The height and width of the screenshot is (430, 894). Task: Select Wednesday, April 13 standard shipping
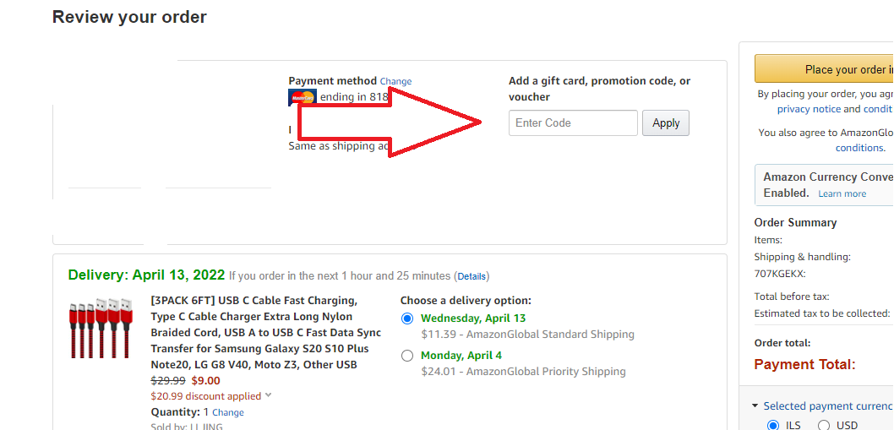point(407,318)
